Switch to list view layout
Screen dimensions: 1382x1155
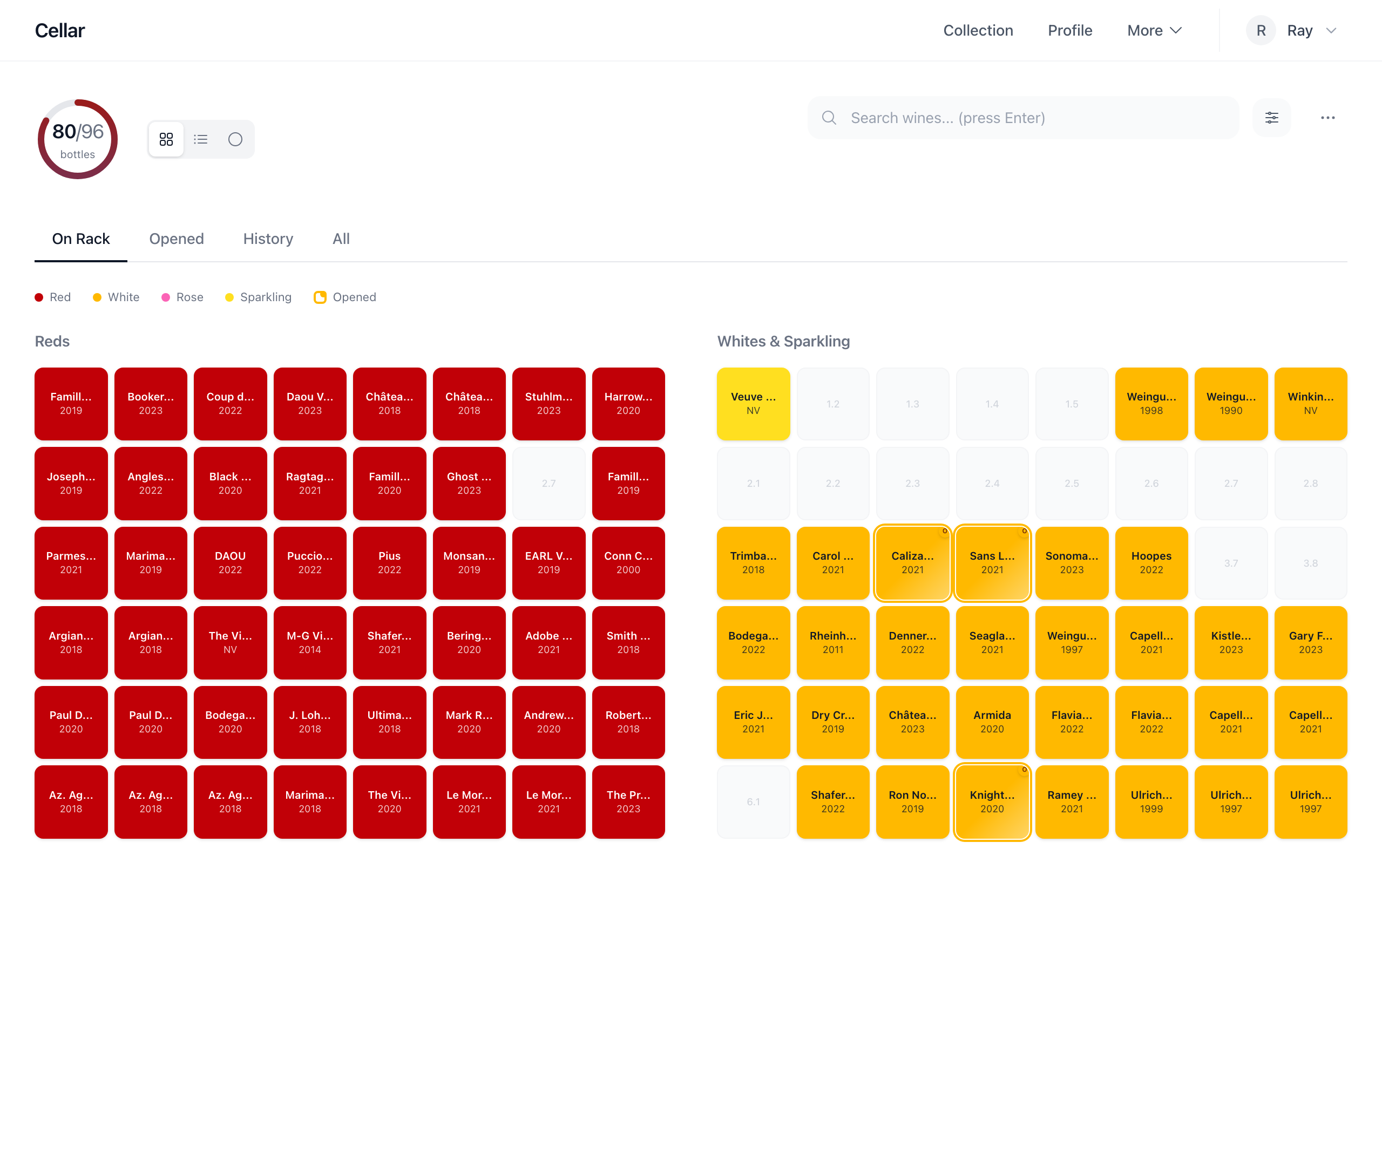click(x=201, y=140)
